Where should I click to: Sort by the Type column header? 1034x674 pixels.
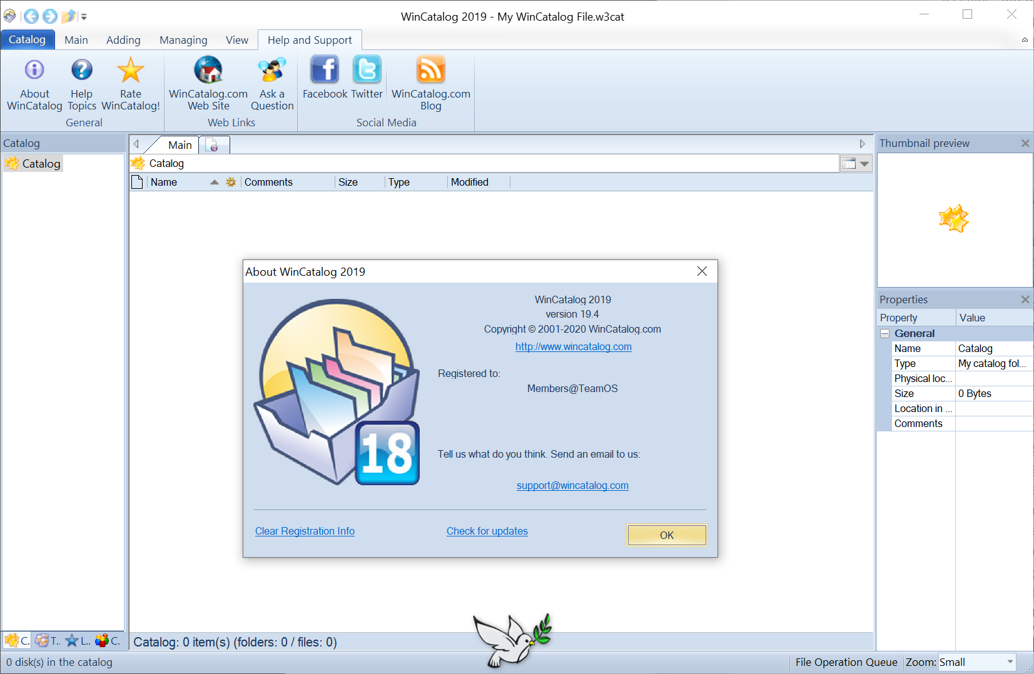416,182
